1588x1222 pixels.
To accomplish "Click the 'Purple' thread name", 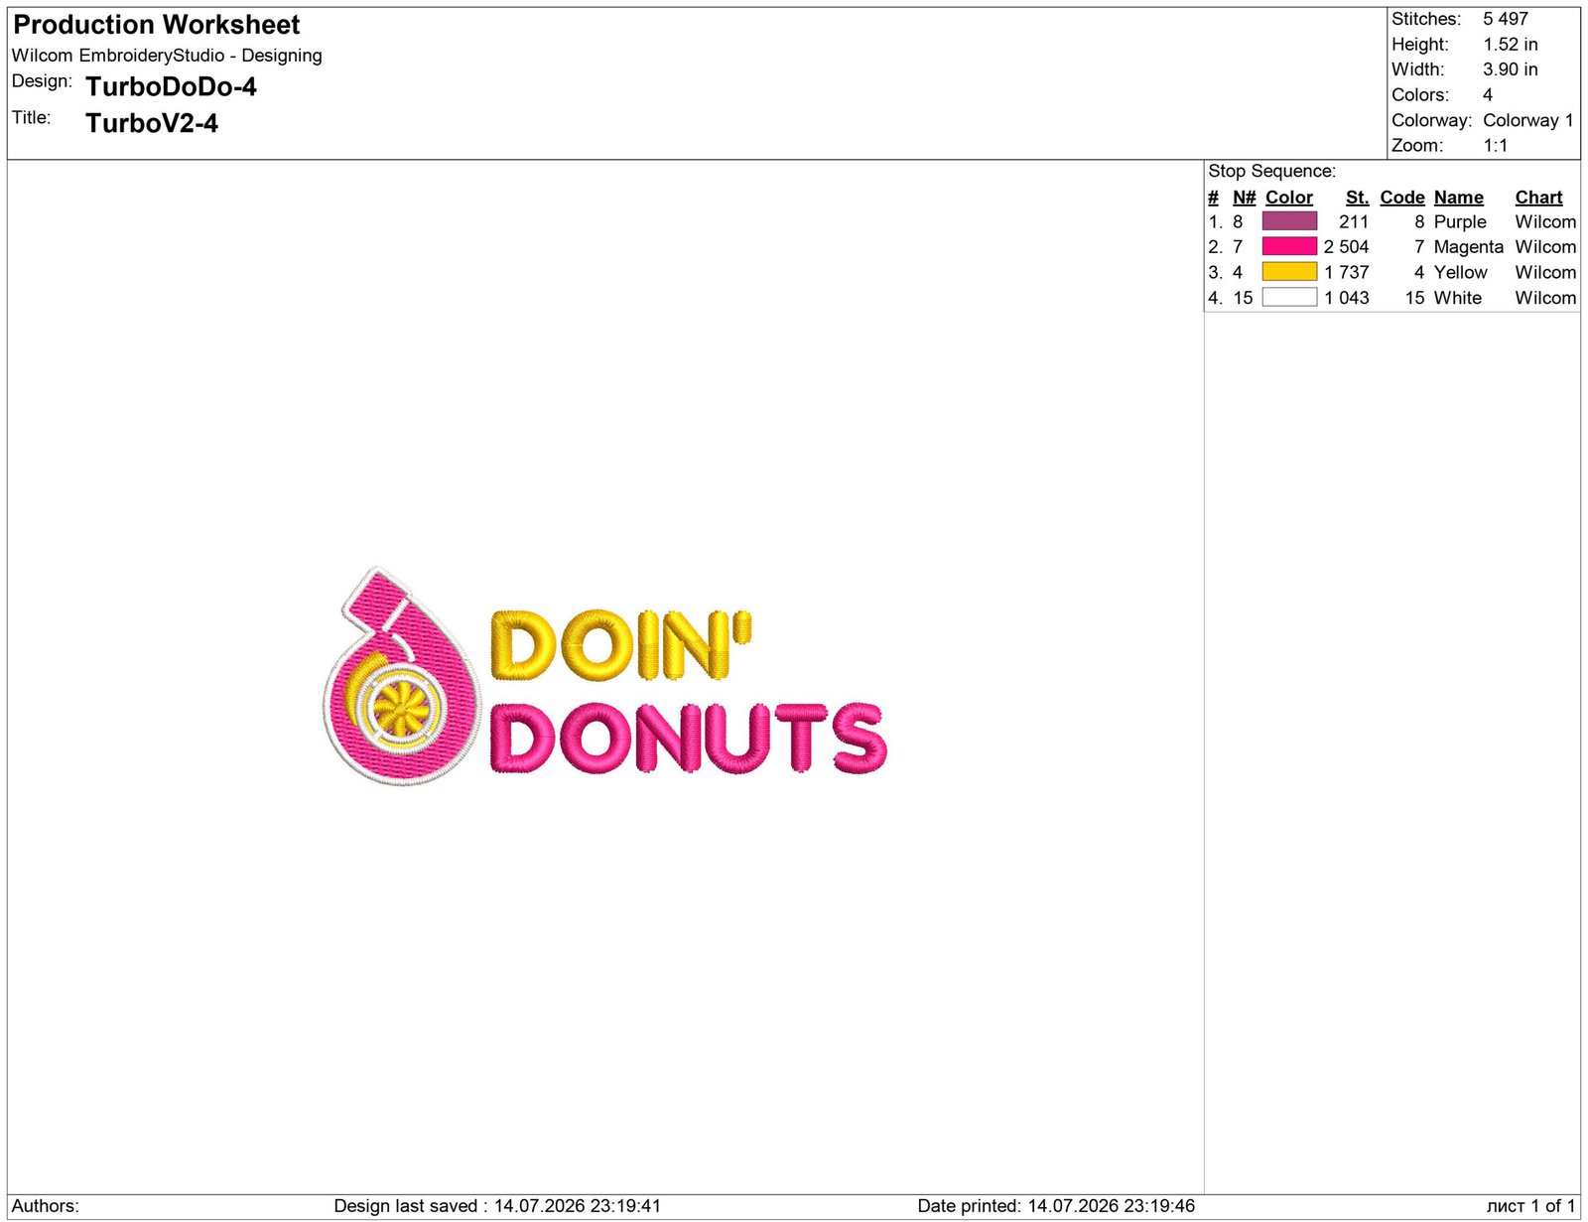I will tap(1460, 222).
